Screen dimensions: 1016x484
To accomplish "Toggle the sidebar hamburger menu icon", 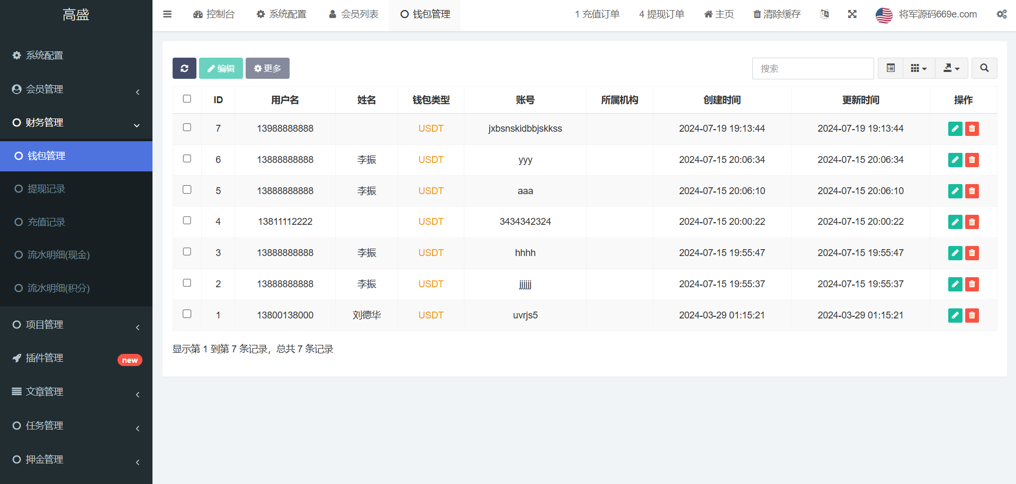I will pos(167,14).
